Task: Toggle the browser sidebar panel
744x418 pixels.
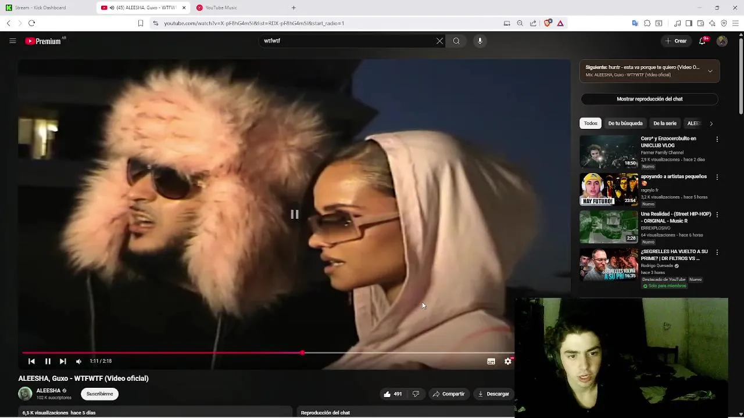Action: pyautogui.click(x=689, y=23)
